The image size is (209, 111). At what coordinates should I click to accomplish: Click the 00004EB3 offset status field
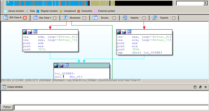(x=45, y=81)
